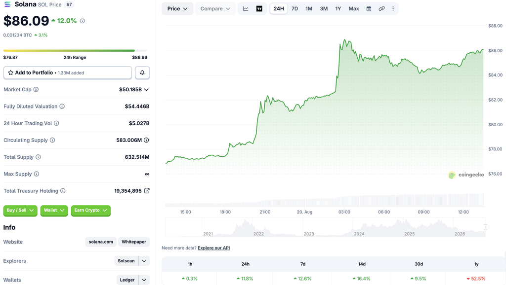Open the Total Treasury Holding info icon
Viewport: 506px width, 285px height.
(x=63, y=191)
